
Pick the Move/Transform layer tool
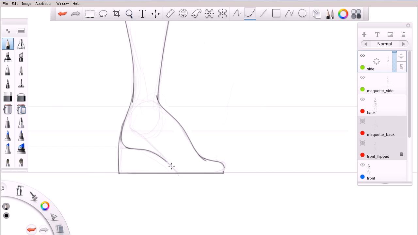(x=156, y=14)
